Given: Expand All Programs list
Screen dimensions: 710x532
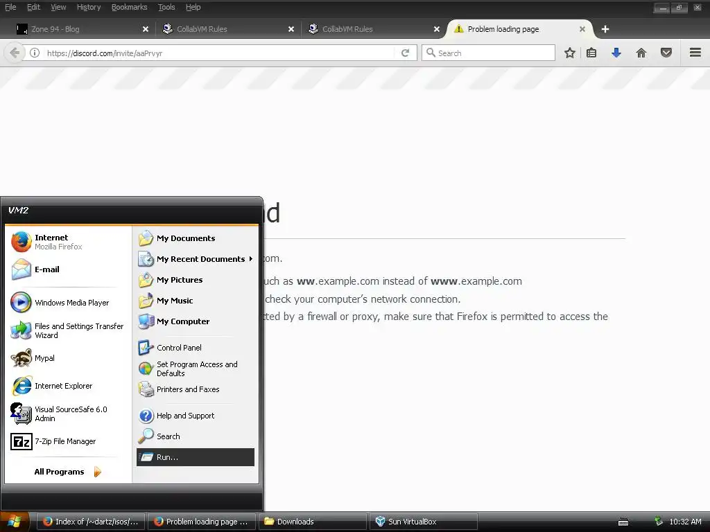Looking at the screenshot, I should click(x=68, y=472).
